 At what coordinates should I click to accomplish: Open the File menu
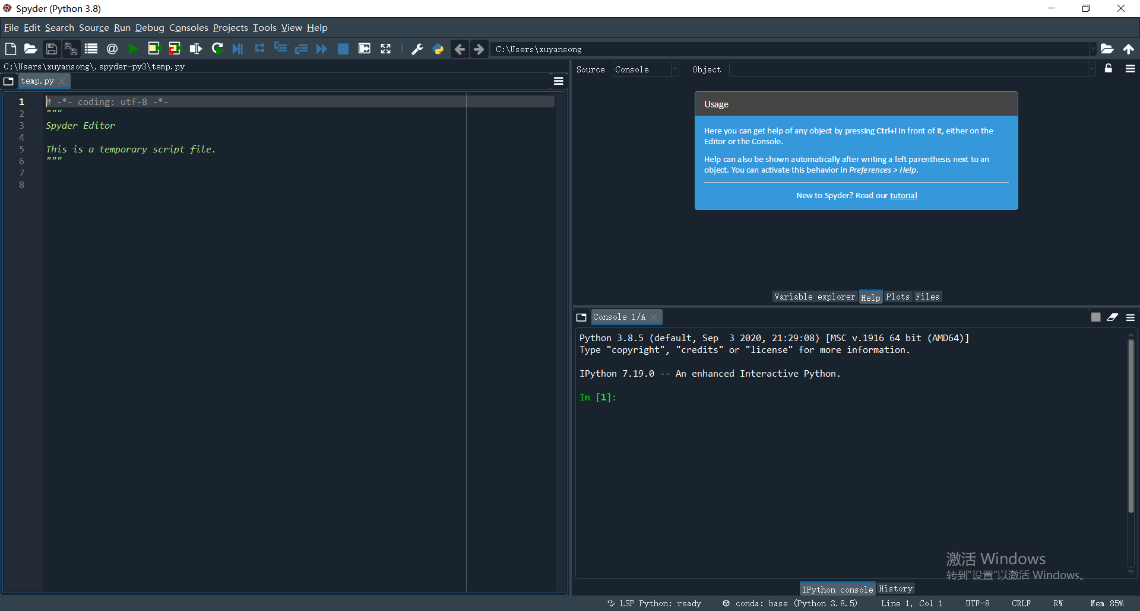[x=11, y=27]
